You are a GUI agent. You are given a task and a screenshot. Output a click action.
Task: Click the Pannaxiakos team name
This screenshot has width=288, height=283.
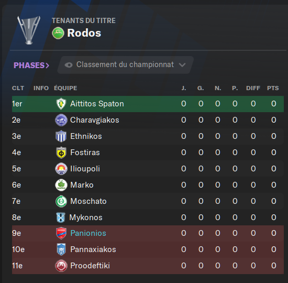[93, 249]
